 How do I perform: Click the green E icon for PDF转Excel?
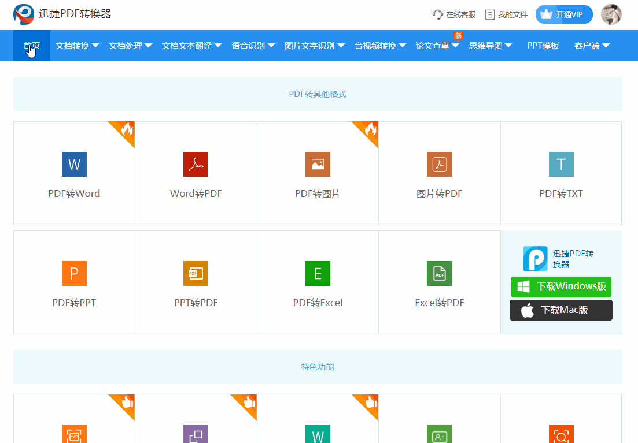(318, 274)
